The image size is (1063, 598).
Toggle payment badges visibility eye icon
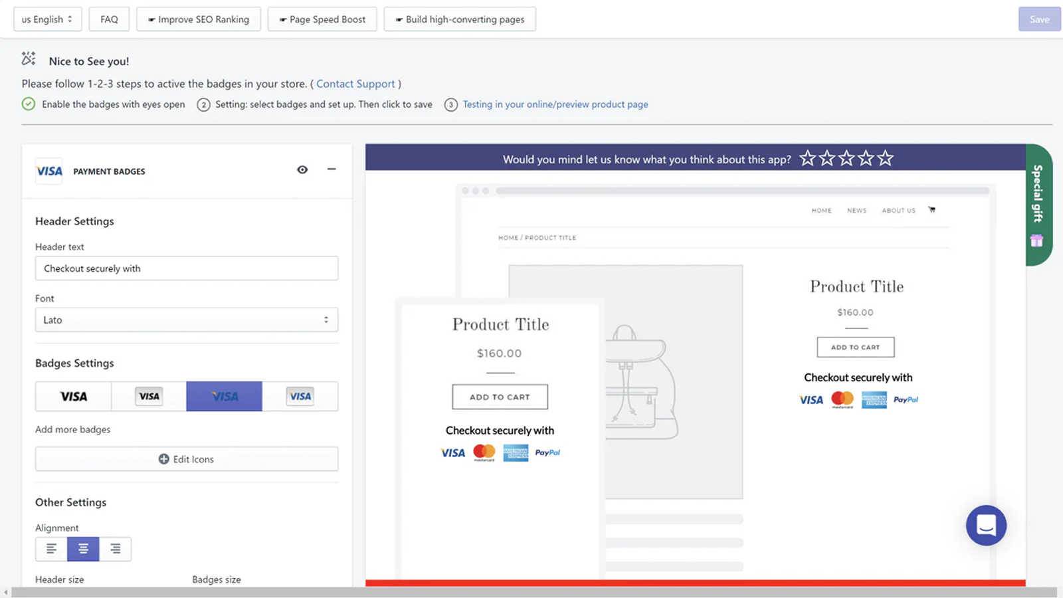[302, 170]
